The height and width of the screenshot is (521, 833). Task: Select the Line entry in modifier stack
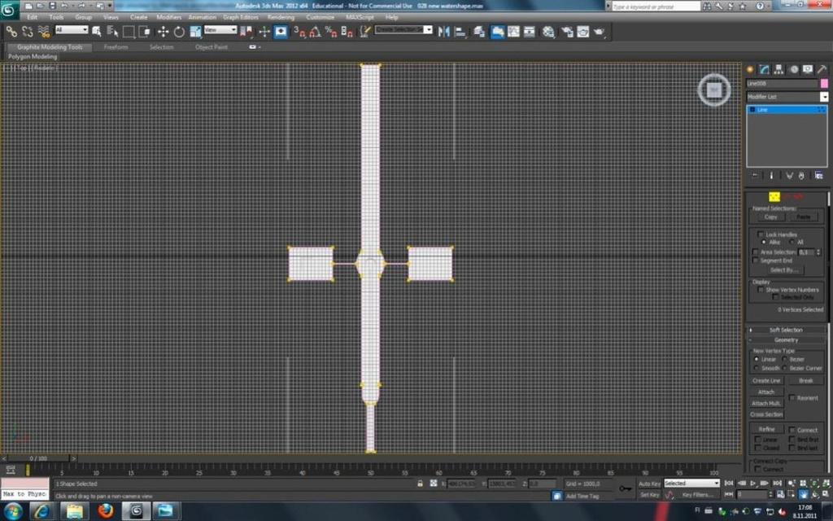[787, 110]
